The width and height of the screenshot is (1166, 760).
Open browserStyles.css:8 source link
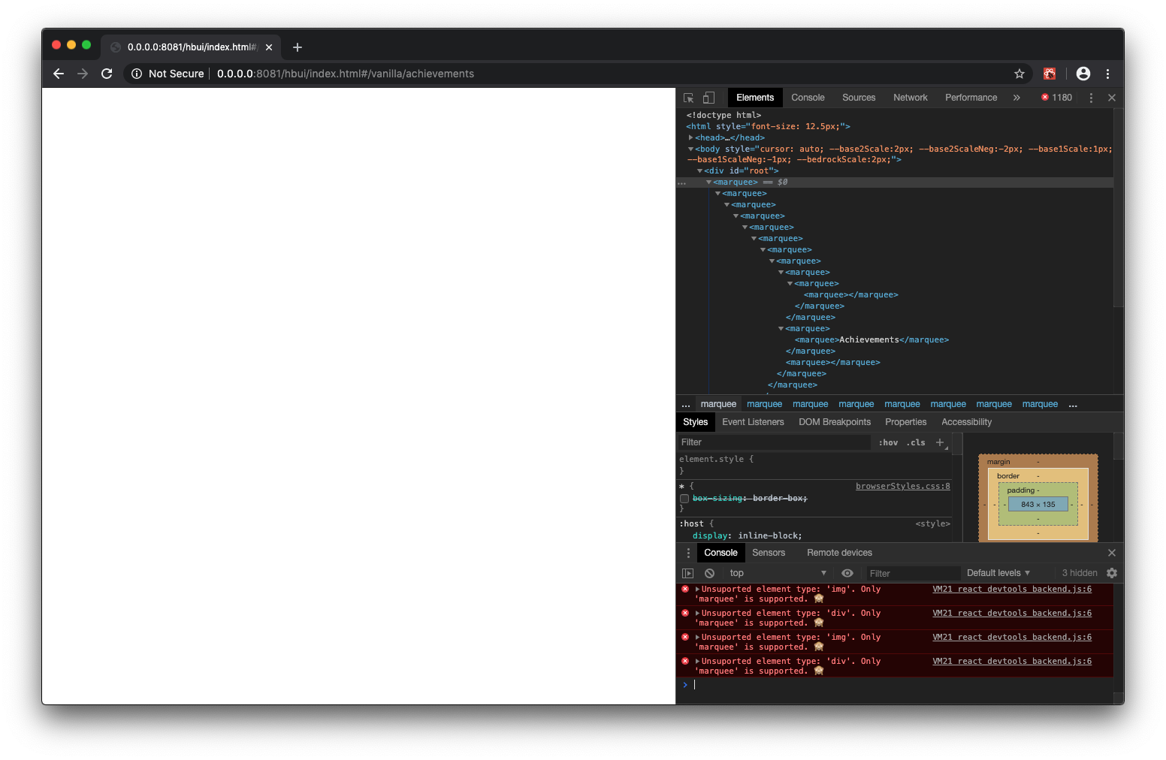tap(902, 487)
